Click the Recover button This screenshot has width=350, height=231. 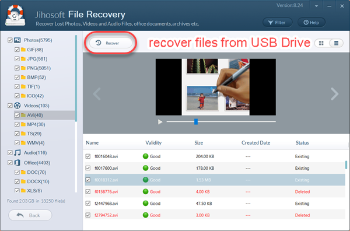111,43
